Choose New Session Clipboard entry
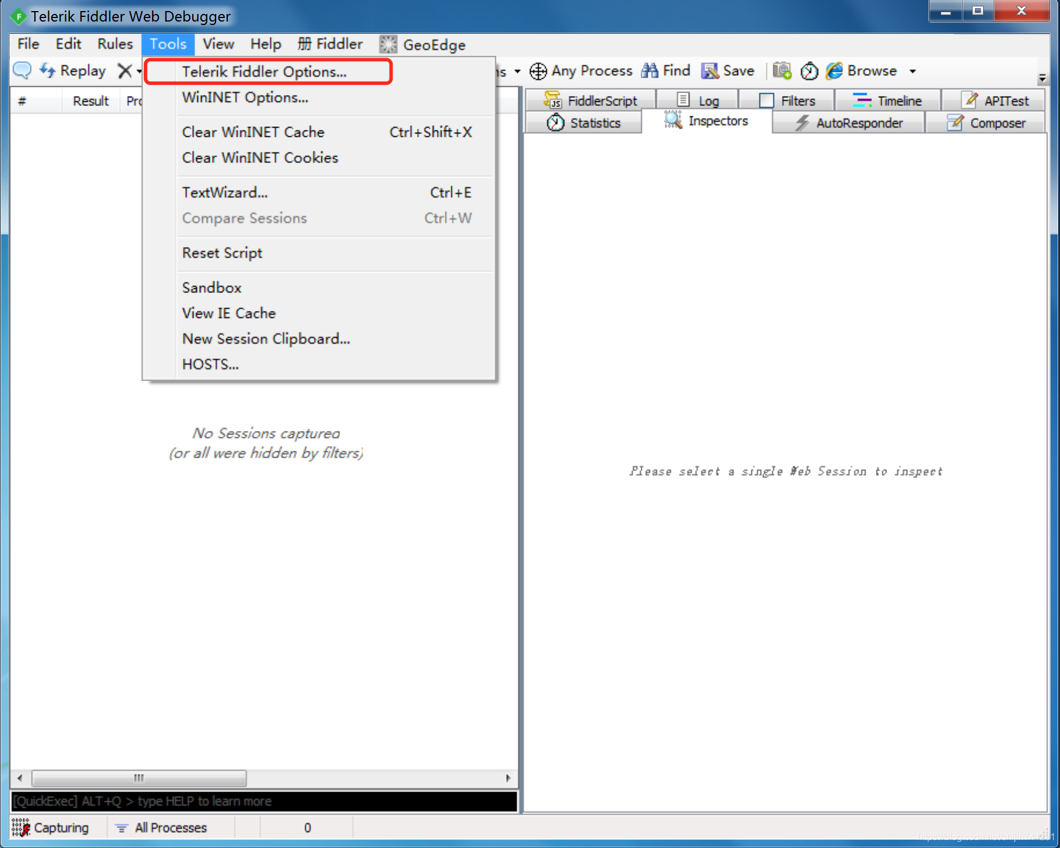Viewport: 1060px width, 848px height. (x=319, y=339)
